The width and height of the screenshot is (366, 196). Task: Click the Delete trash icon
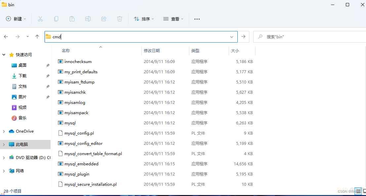click(119, 19)
